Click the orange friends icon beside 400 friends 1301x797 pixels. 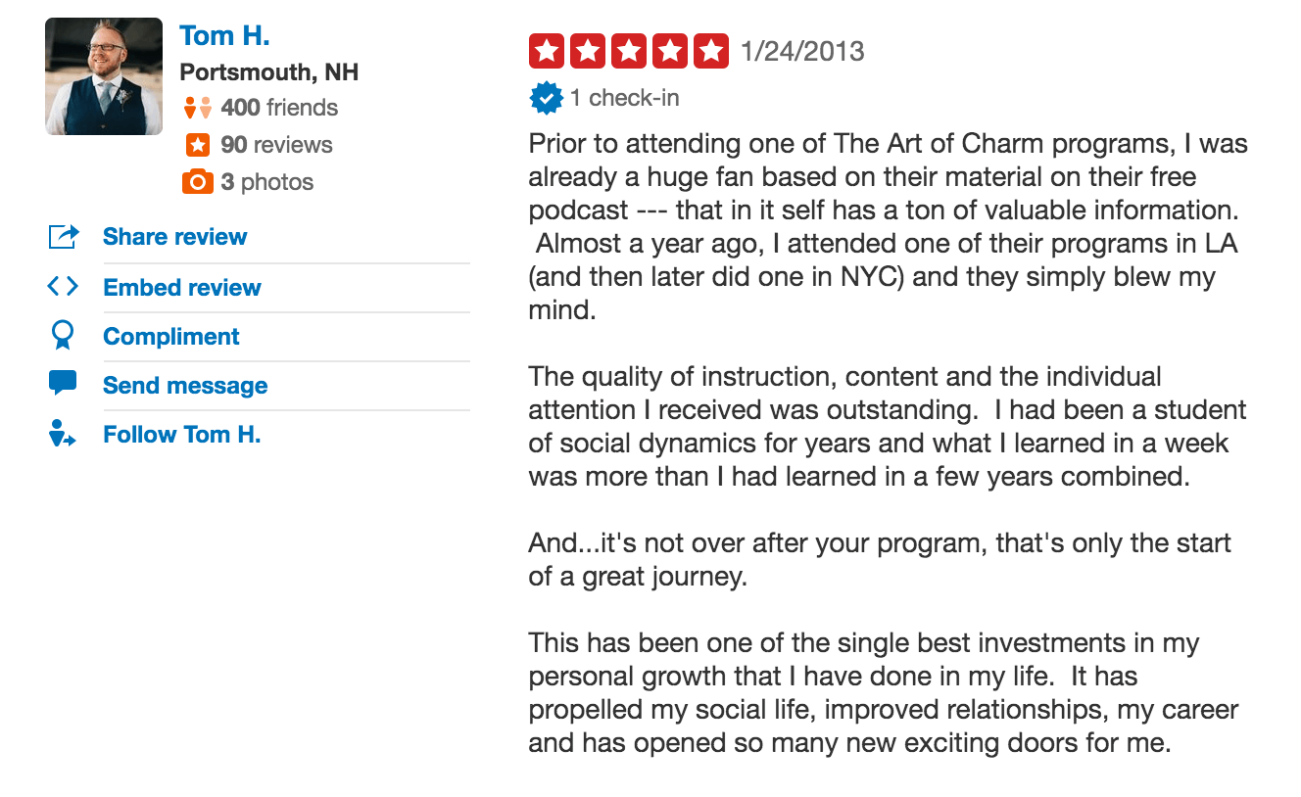(x=196, y=107)
